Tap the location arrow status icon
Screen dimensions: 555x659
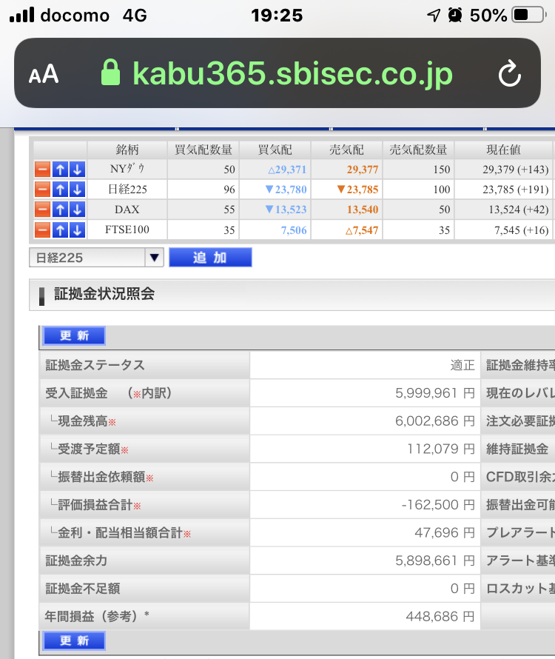coord(434,16)
